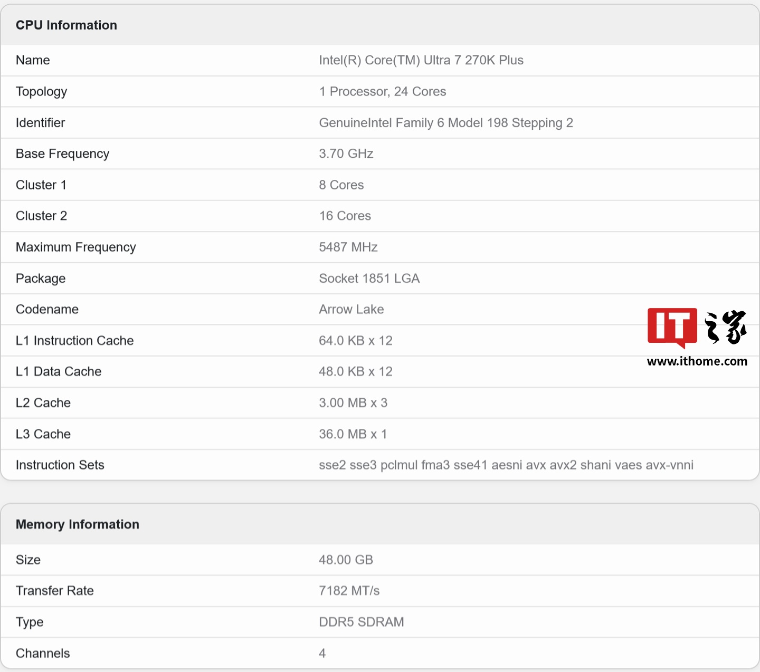This screenshot has height=672, width=760.
Task: Select the Package value 'Socket 1851 LGA'
Action: coord(369,279)
